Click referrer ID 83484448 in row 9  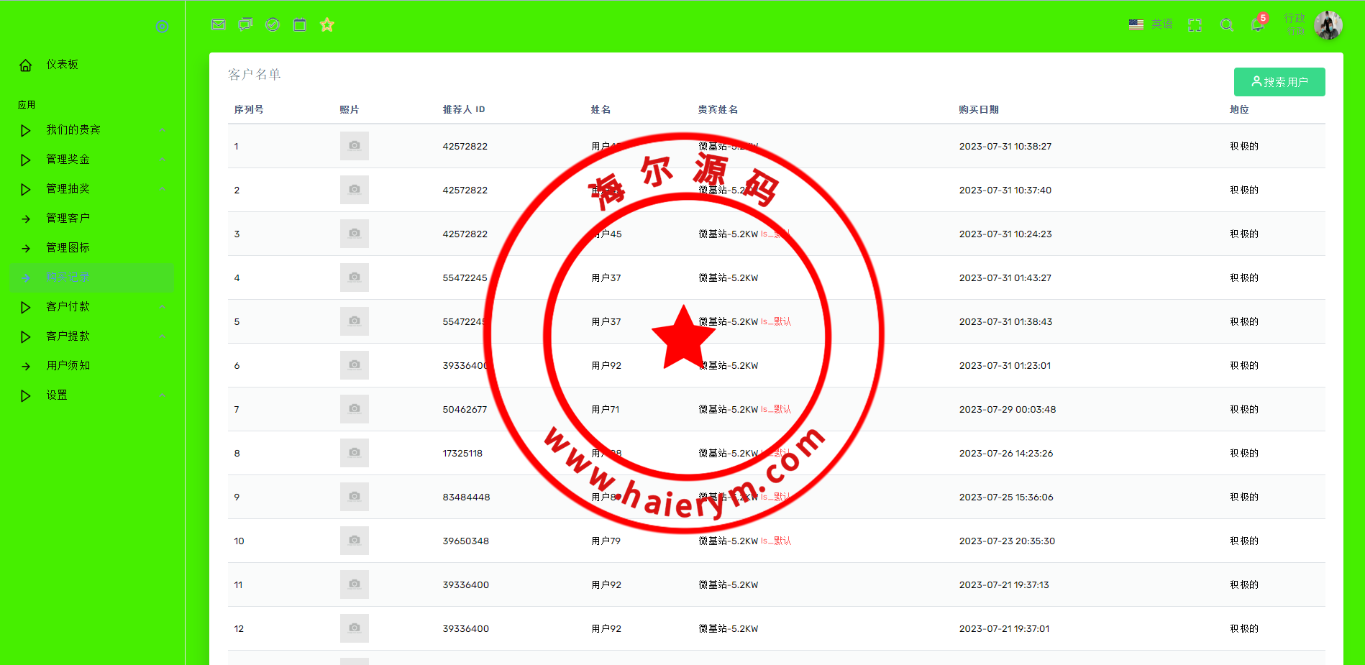[x=466, y=497]
